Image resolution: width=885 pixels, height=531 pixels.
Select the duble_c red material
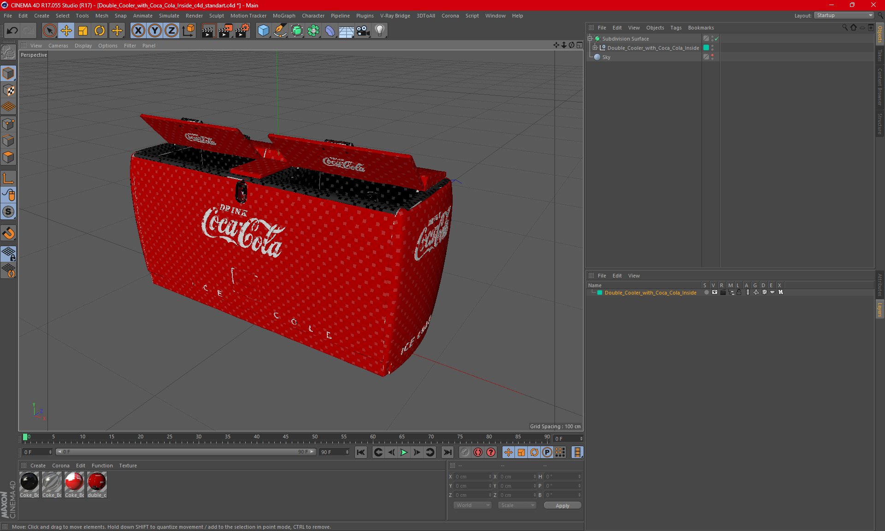click(x=97, y=485)
